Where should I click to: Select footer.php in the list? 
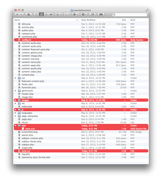(81, 84)
